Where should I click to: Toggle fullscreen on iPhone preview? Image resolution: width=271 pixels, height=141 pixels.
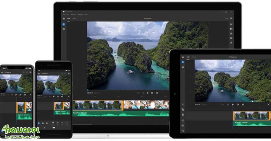coord(31,95)
